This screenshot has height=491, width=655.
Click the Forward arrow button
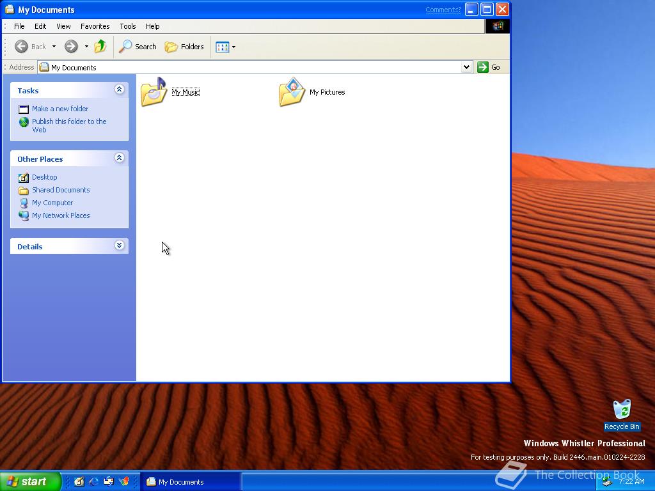tap(71, 46)
